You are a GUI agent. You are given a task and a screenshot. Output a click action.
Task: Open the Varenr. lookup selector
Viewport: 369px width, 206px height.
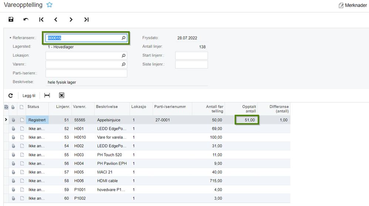click(123, 64)
